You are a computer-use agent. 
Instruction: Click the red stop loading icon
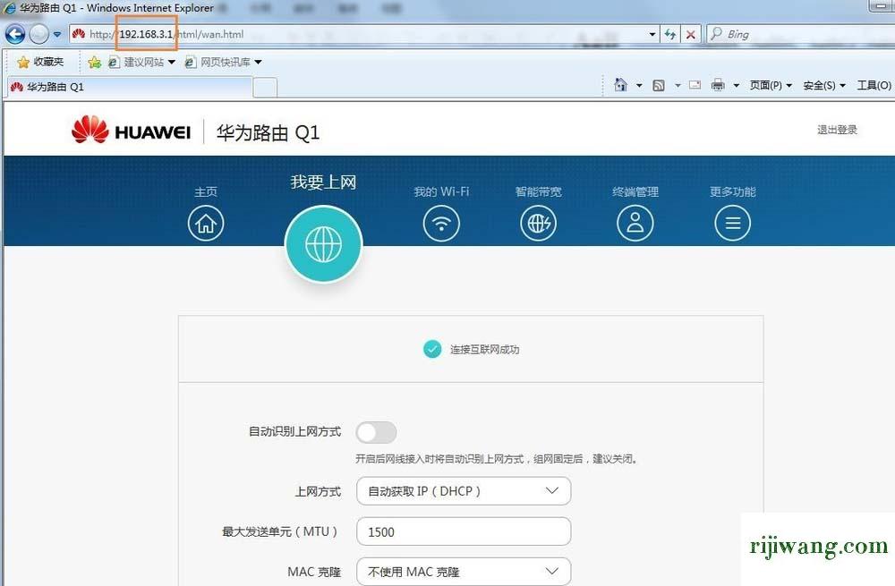tap(691, 34)
